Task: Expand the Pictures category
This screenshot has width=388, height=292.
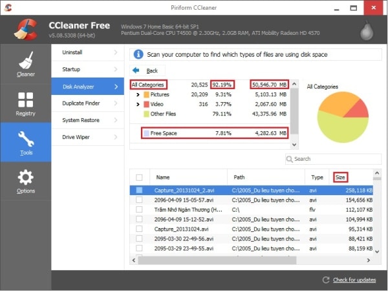Action: (x=137, y=94)
